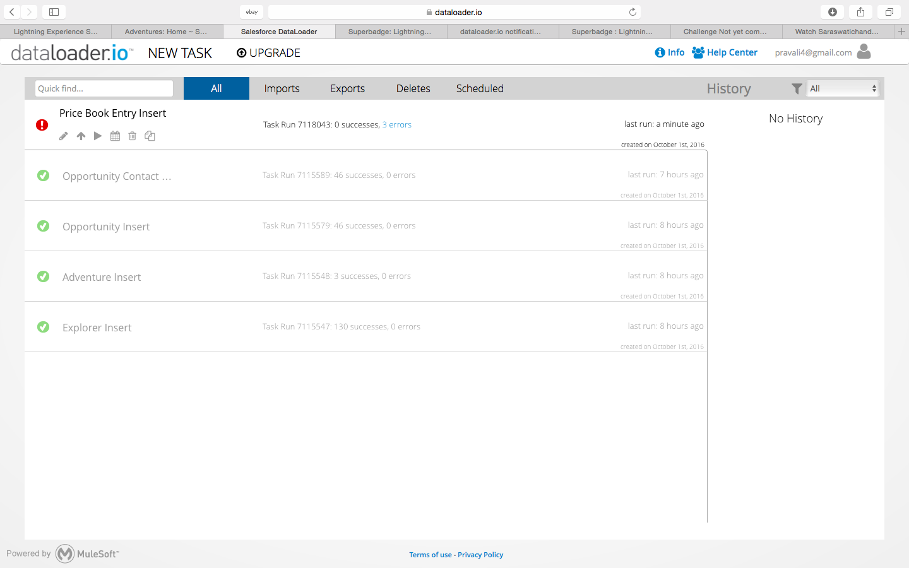Select the Opportunity Contact task row

coord(365,175)
